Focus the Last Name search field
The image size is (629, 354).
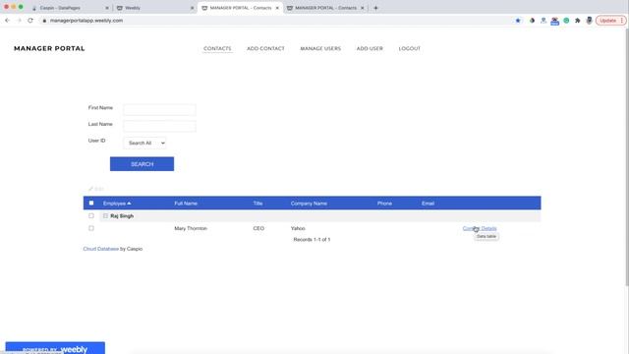(x=159, y=126)
